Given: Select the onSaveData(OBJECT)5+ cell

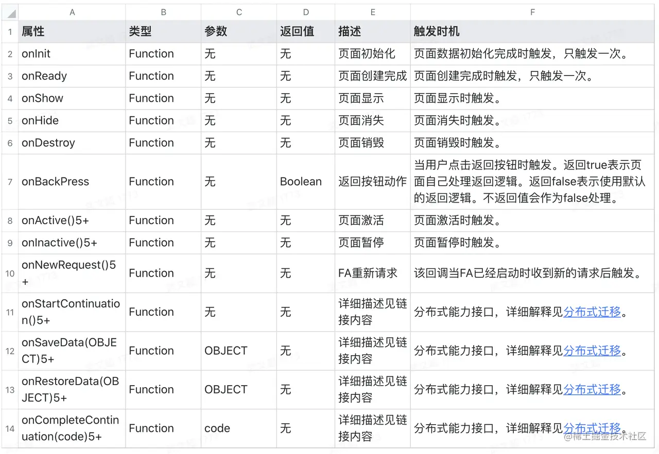Looking at the screenshot, I should [72, 351].
